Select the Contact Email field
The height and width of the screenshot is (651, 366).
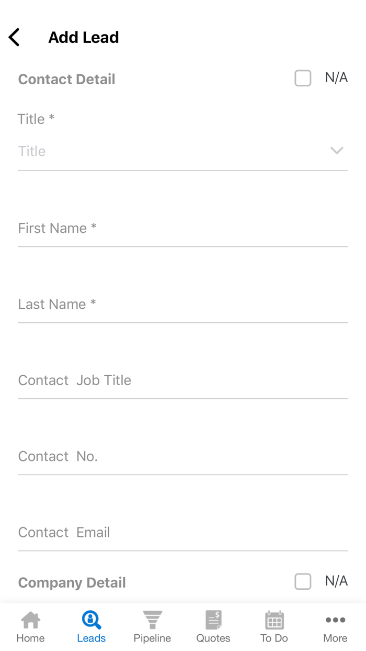click(x=157, y=532)
